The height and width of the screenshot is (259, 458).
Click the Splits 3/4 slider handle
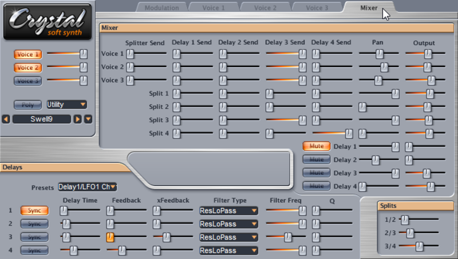point(419,246)
